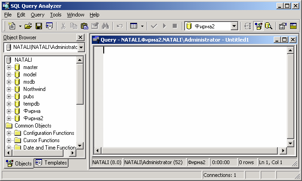Click the Clear Window toolbar icon
The height and width of the screenshot is (181, 302).
click(95, 26)
